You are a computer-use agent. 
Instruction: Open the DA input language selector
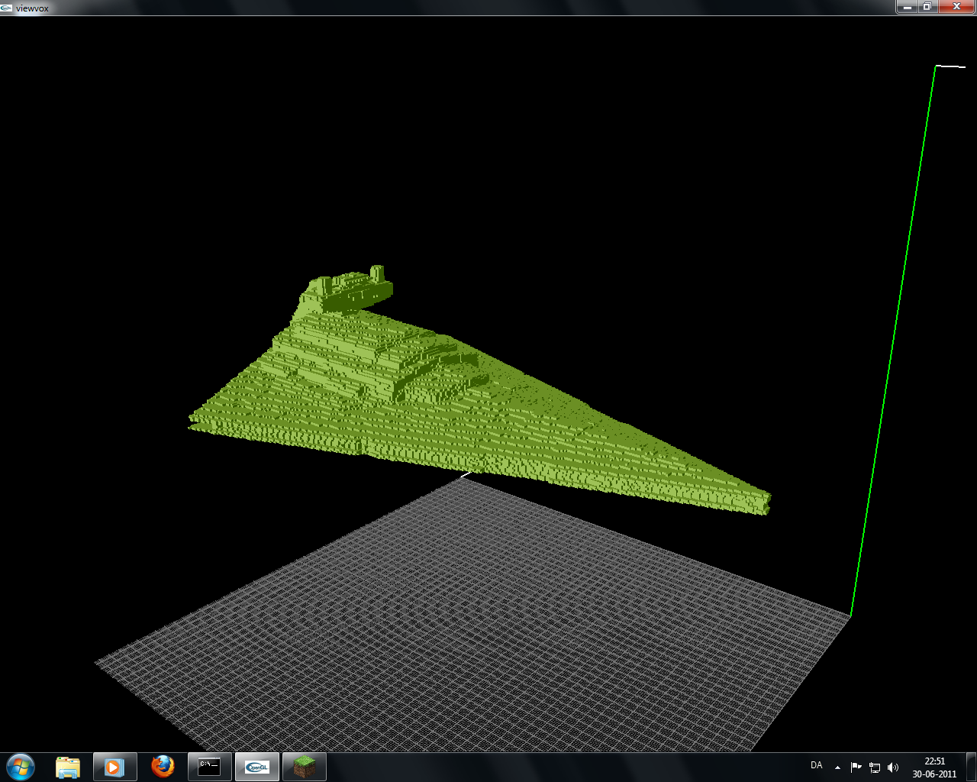816,765
